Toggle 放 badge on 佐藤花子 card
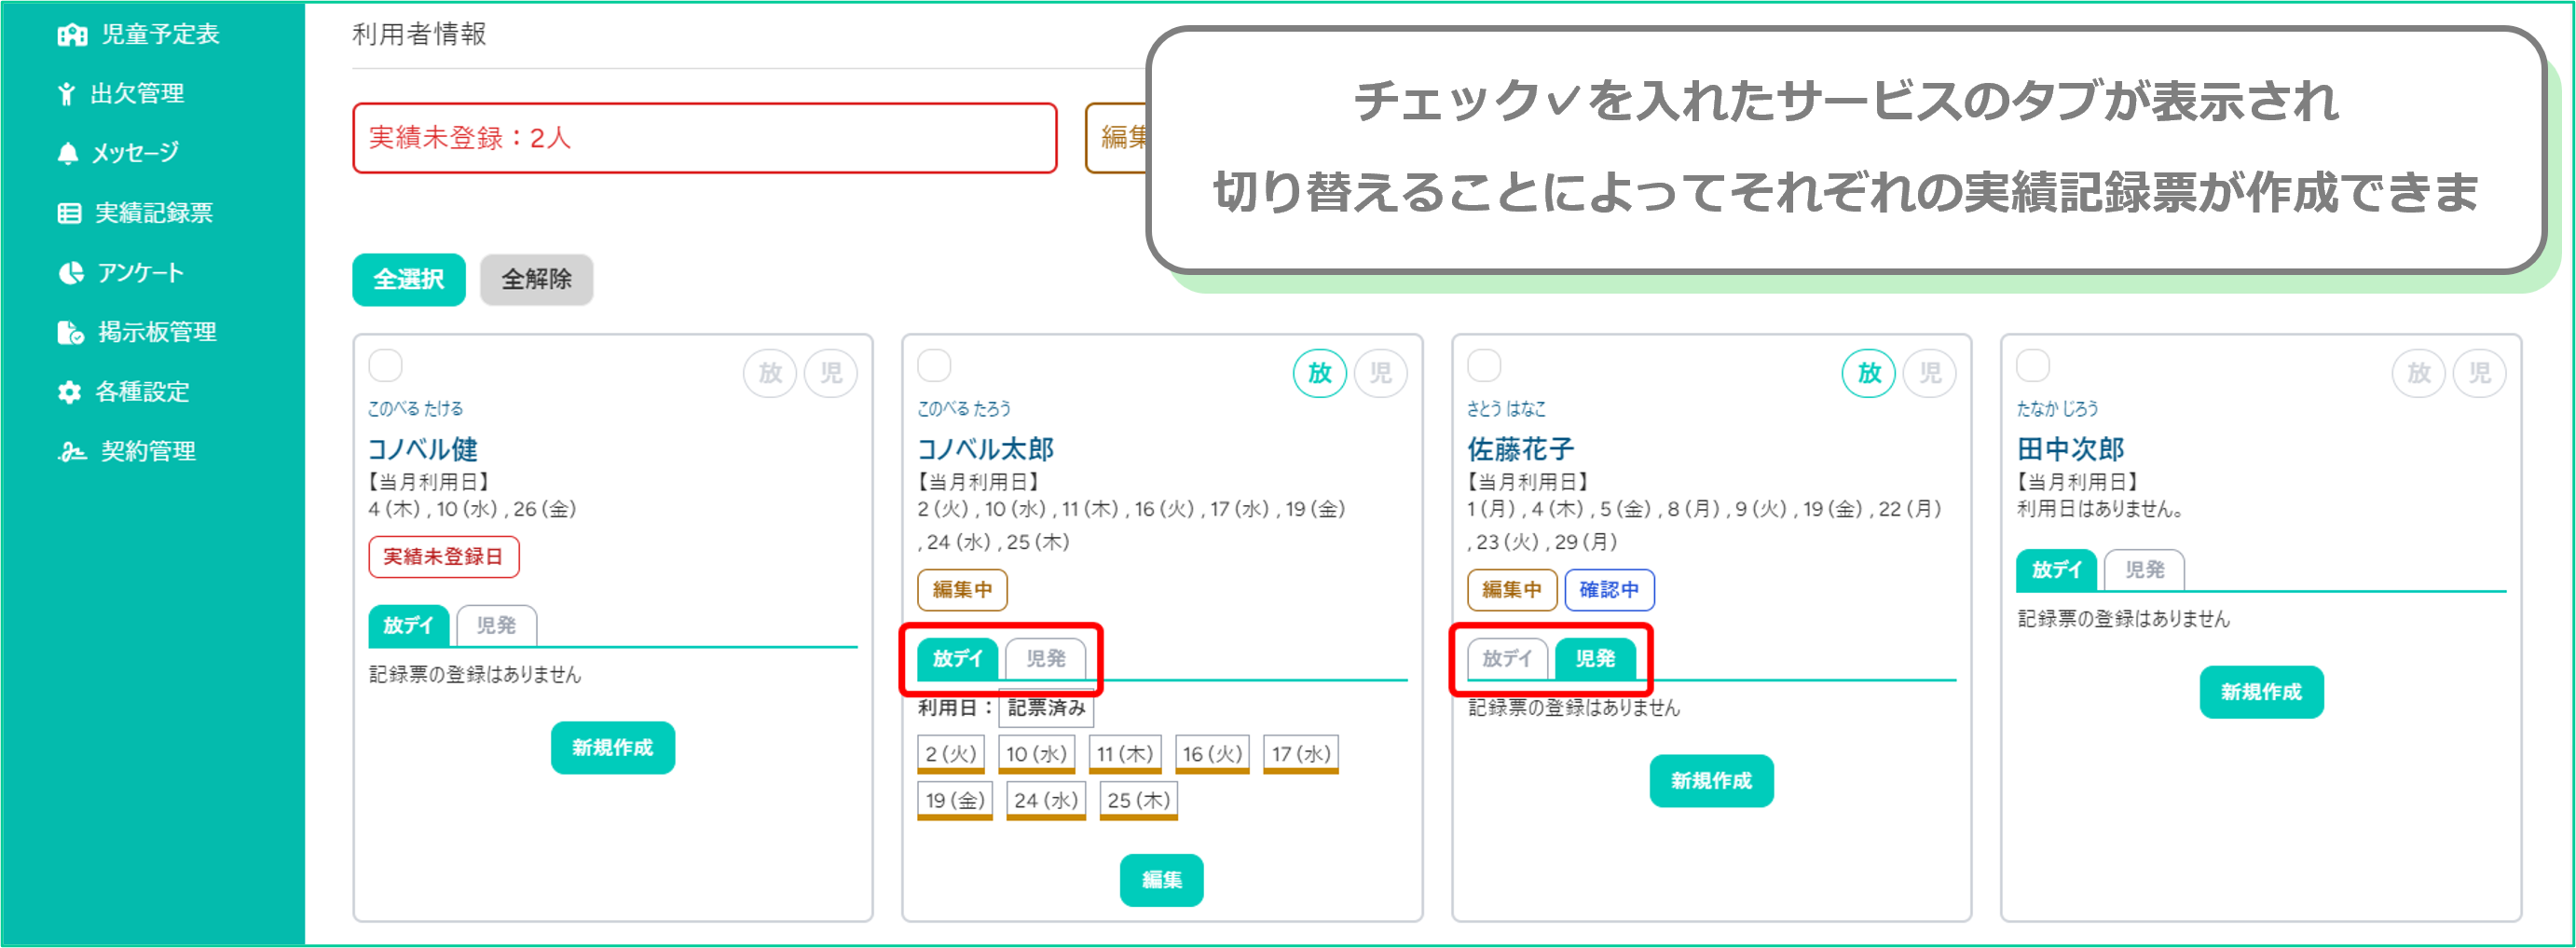Screen dimensions: 2576x948 tap(1868, 373)
